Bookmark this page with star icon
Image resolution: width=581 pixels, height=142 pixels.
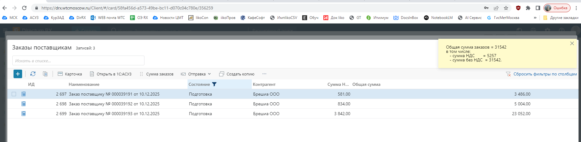506,8
